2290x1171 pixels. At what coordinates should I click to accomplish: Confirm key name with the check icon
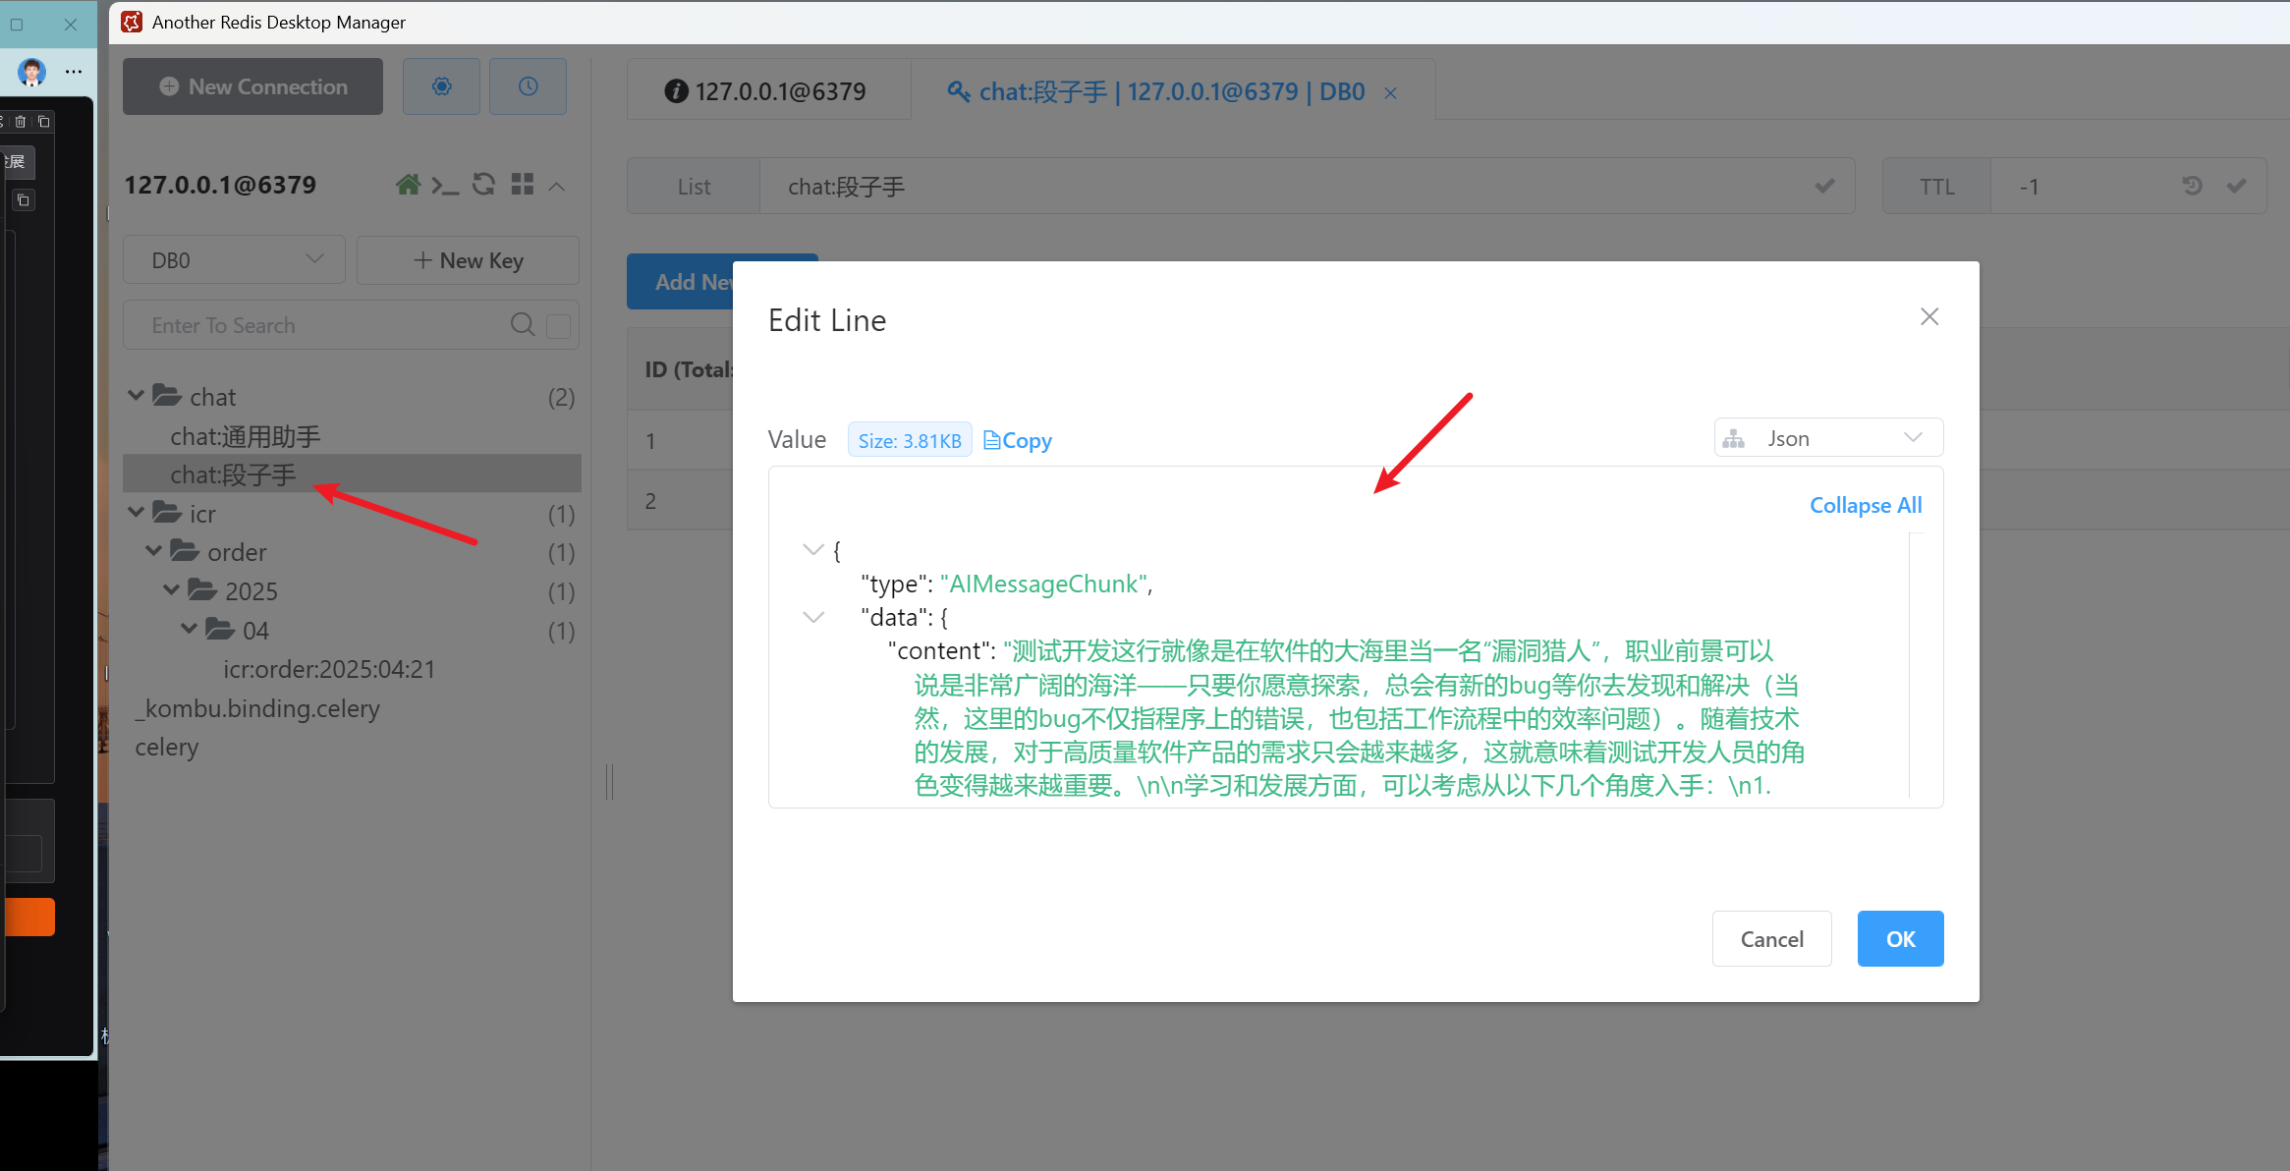1824,186
